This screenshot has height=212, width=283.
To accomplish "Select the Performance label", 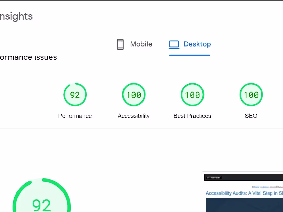I will (x=75, y=116).
